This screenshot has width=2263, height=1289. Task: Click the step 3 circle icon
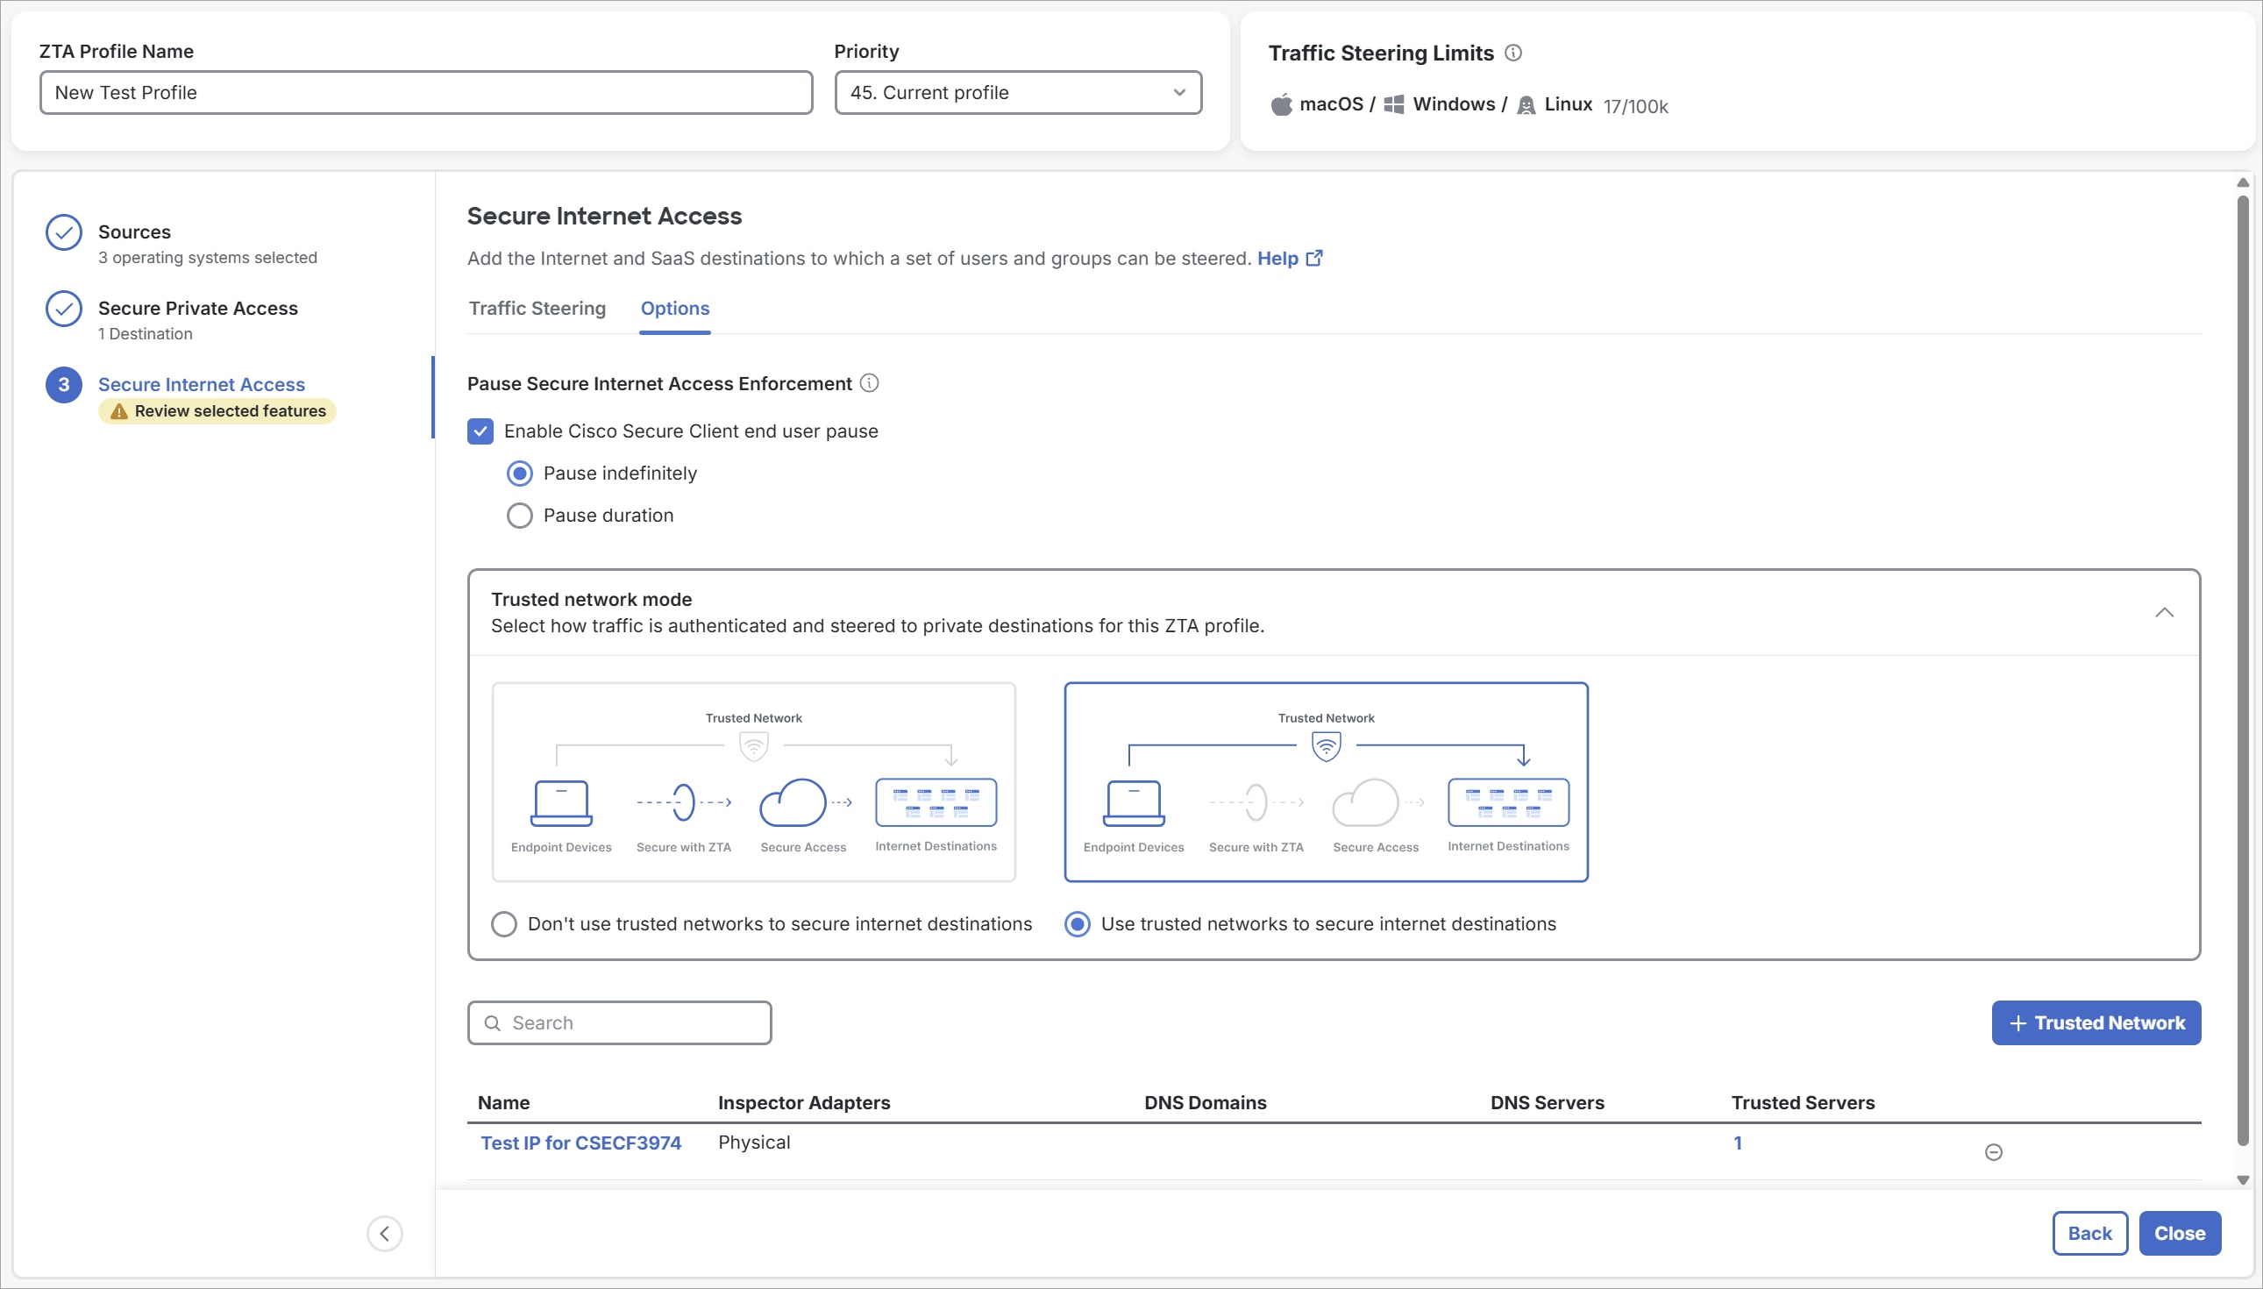tap(64, 384)
